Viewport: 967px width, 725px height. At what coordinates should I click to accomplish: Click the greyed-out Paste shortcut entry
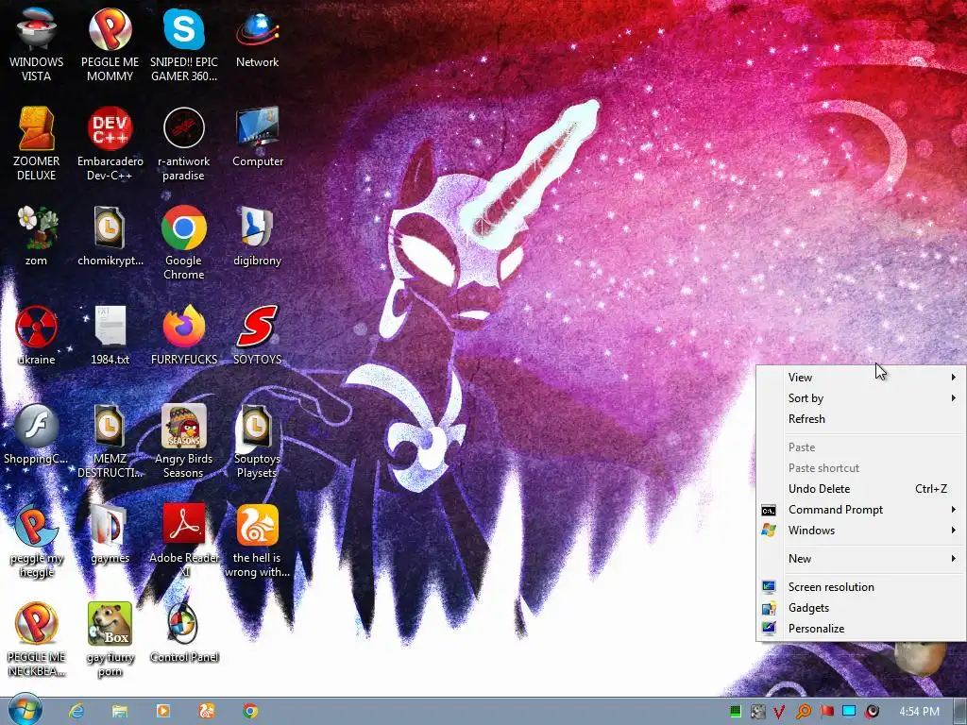coord(861,468)
